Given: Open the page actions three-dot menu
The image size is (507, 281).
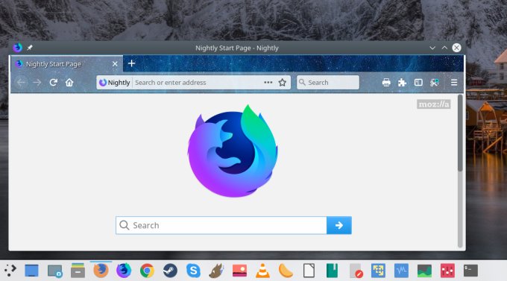Looking at the screenshot, I should (x=268, y=83).
